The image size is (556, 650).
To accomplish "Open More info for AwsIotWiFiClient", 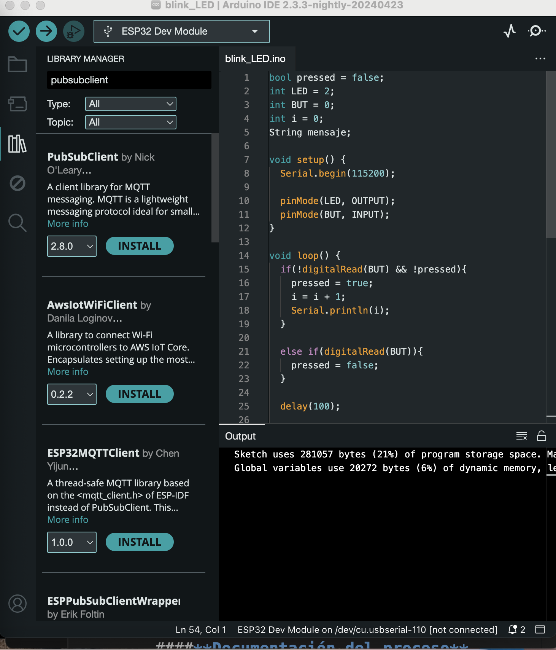I will [68, 371].
